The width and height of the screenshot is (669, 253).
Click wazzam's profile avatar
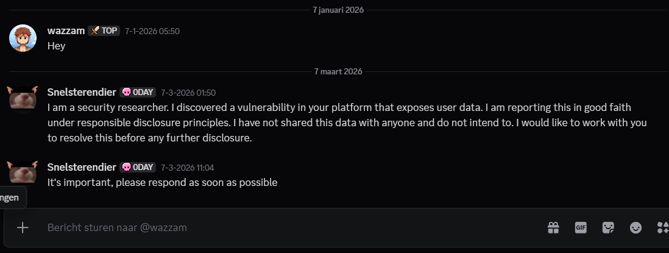(23, 38)
